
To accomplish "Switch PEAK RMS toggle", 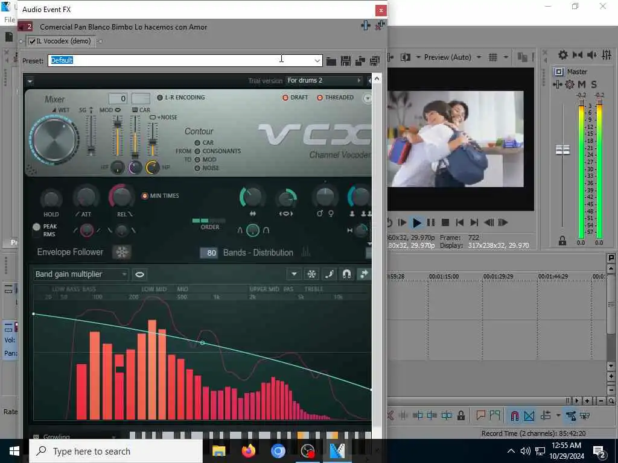I will (37, 230).
